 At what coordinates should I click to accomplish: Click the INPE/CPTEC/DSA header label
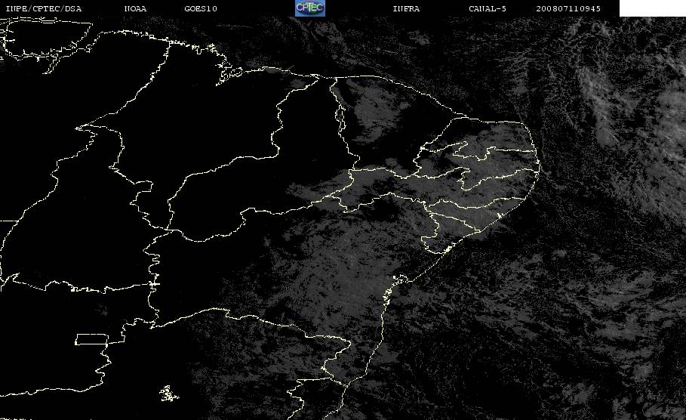(43, 9)
